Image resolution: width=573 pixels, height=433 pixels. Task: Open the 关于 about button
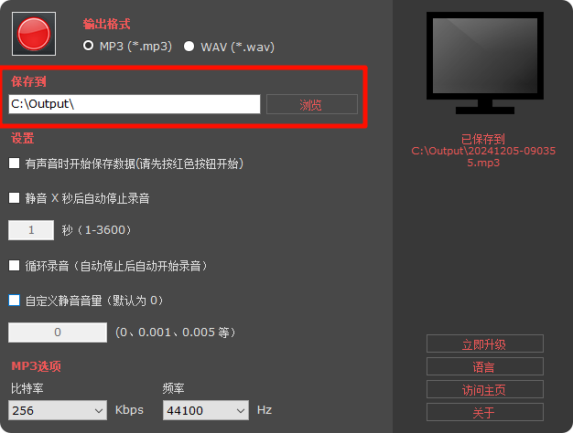click(x=485, y=412)
